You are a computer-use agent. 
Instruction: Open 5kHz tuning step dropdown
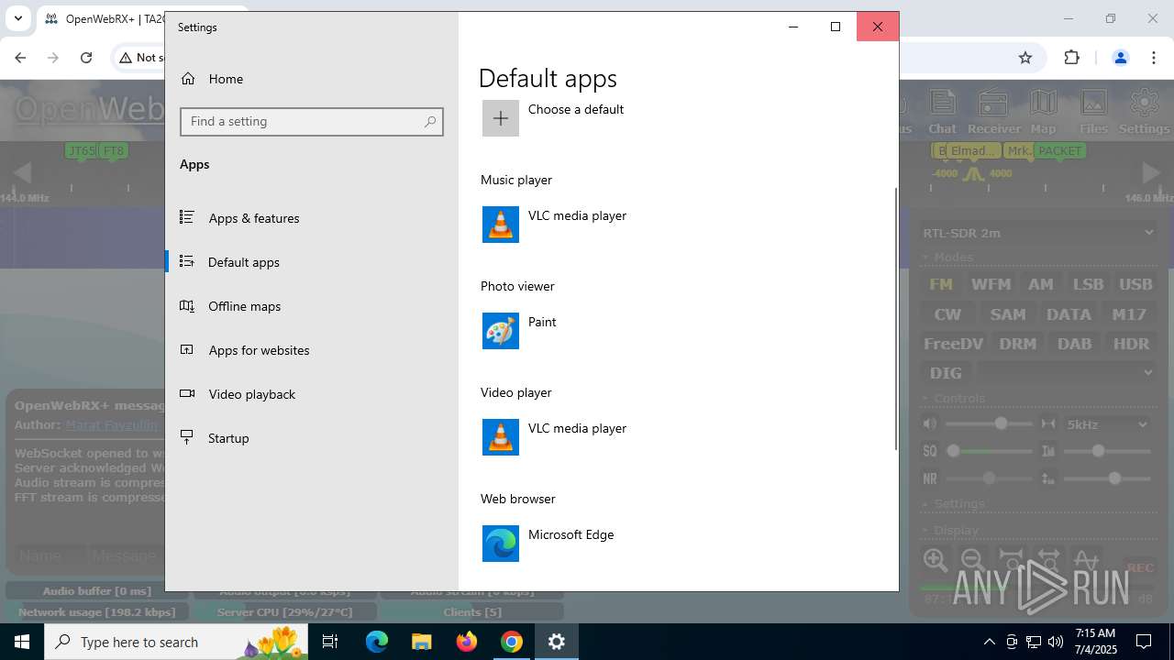coord(1107,424)
